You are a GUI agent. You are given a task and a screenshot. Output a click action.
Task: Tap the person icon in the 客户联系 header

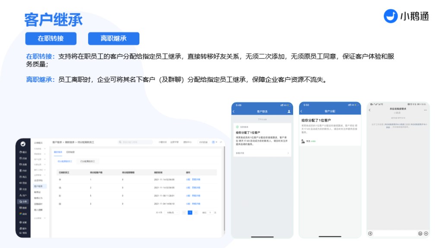coord(289,112)
